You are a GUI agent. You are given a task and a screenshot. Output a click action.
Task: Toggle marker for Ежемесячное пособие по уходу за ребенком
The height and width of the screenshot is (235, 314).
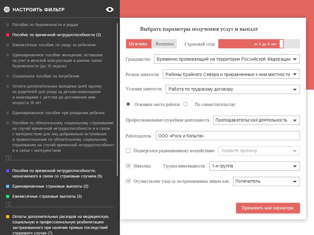click(8, 45)
